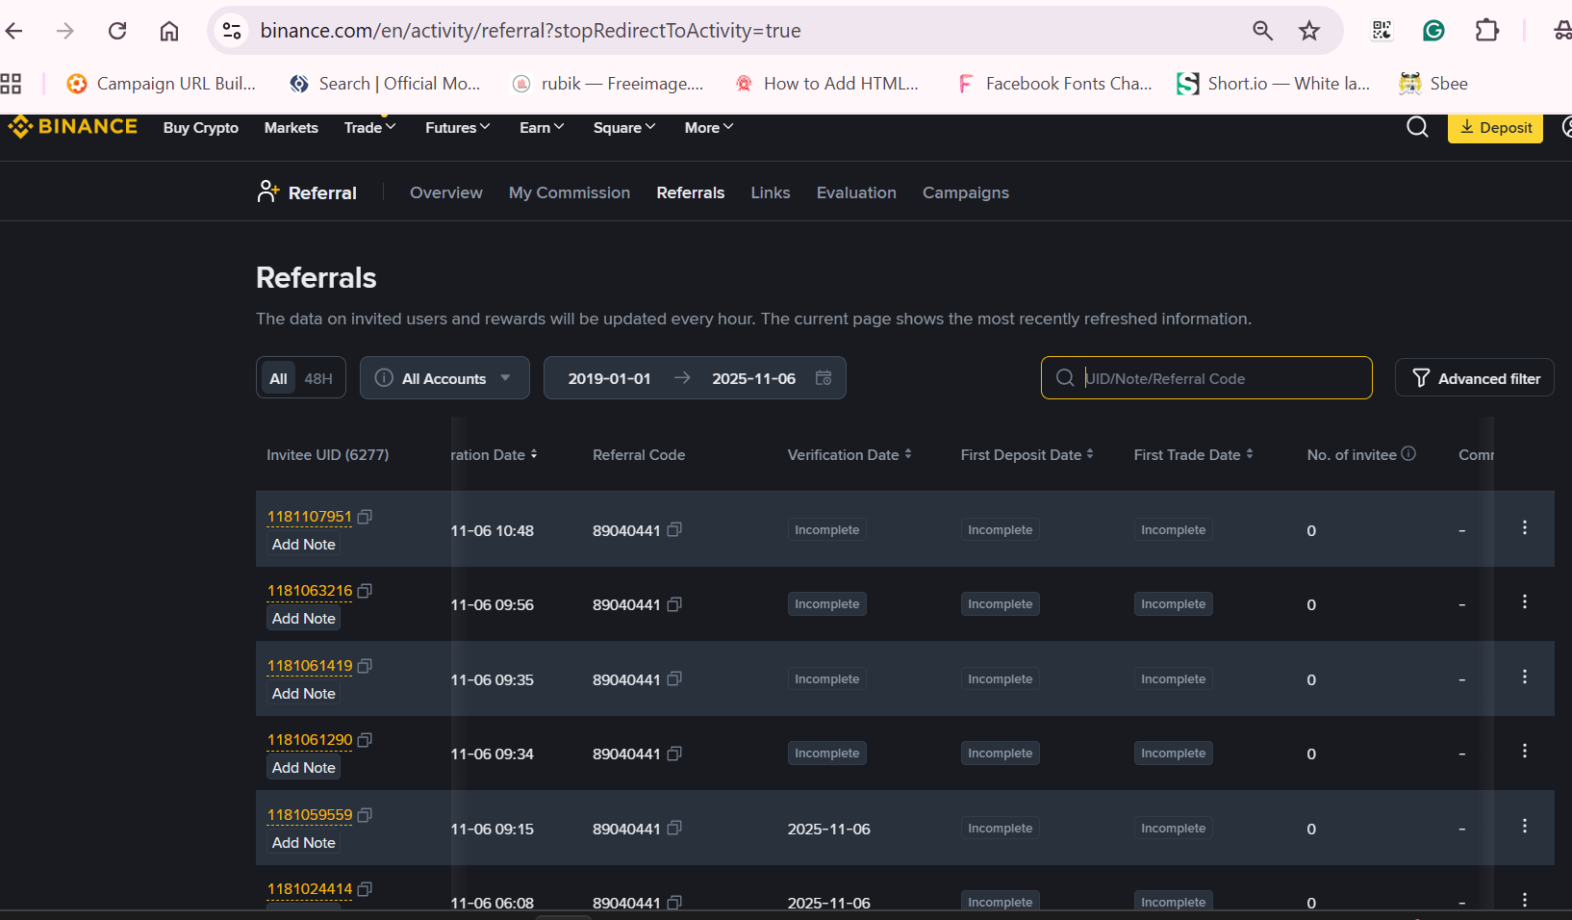Add Note for invitee 1181107951
The width and height of the screenshot is (1572, 920).
point(304,545)
